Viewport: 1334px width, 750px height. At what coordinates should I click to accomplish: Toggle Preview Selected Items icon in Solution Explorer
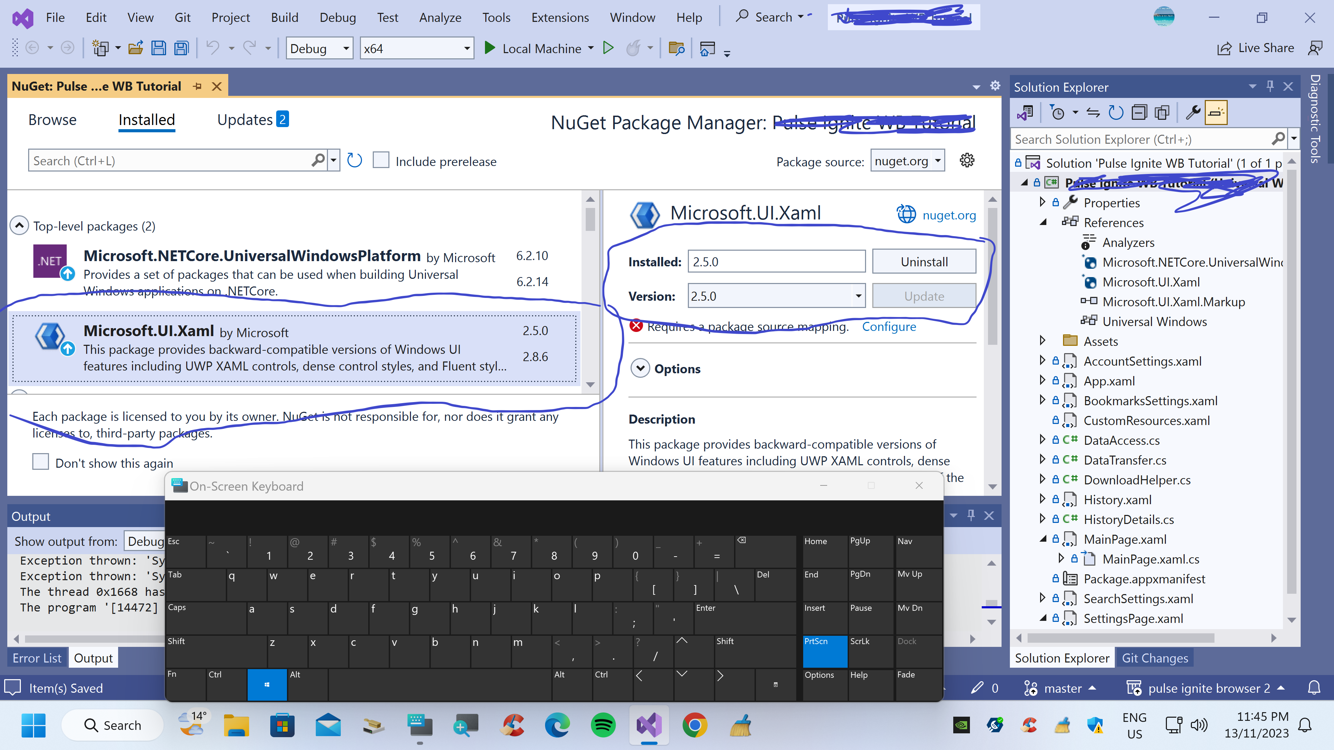[x=1217, y=112]
